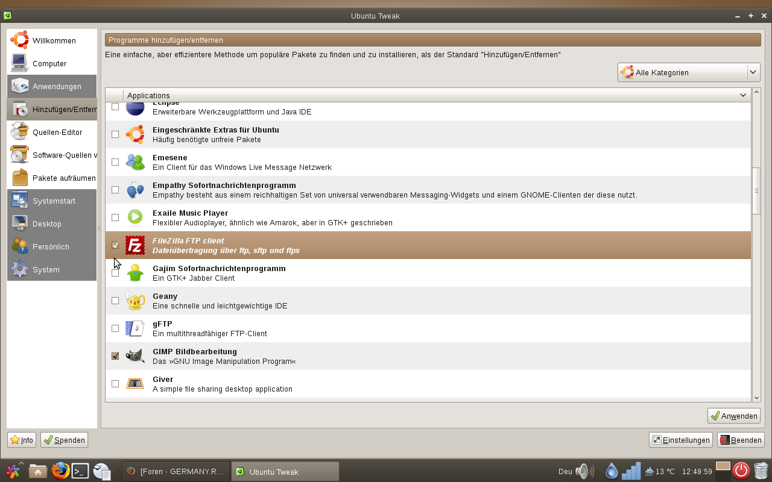Click the Ubuntu logo next to Willkommen
Viewport: 772px width, 482px height.
pos(20,40)
